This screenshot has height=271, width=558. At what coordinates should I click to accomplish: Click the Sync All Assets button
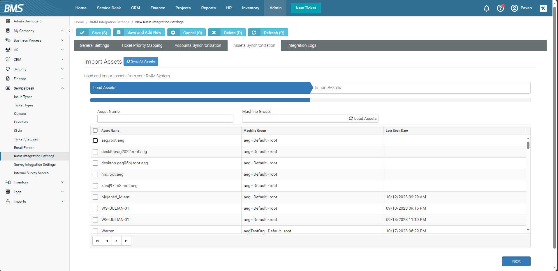141,61
